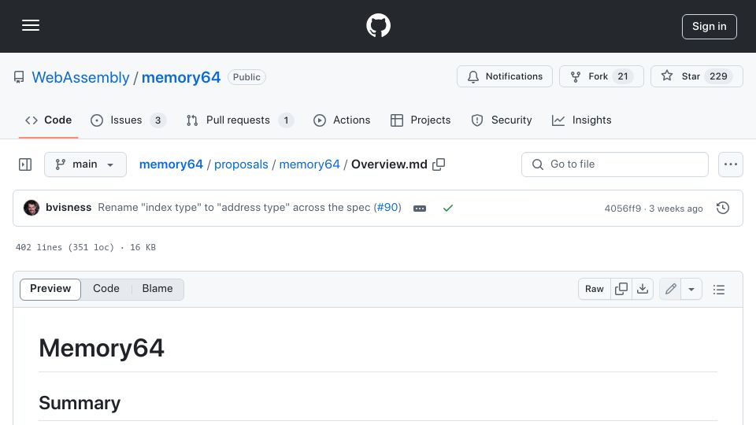Image resolution: width=756 pixels, height=425 pixels.
Task: Click the Sign in button
Action: [709, 27]
